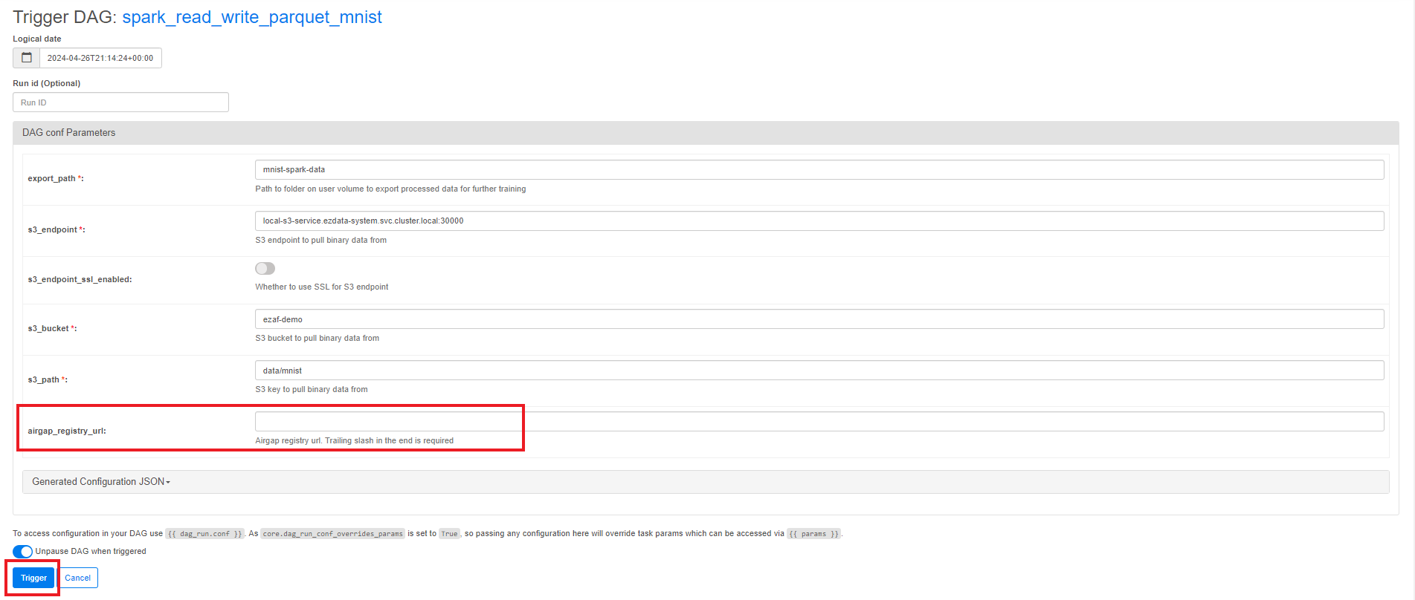Image resolution: width=1415 pixels, height=600 pixels.
Task: Click the airgap_registry_url parameter label
Action: tap(67, 431)
